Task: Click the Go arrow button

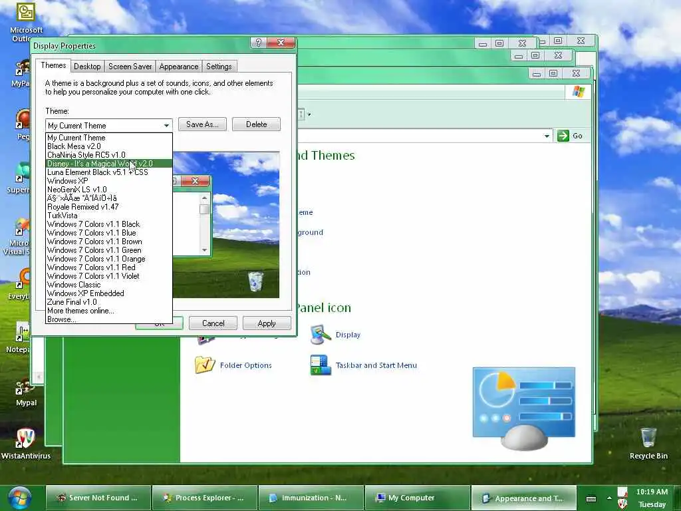Action: coord(563,136)
